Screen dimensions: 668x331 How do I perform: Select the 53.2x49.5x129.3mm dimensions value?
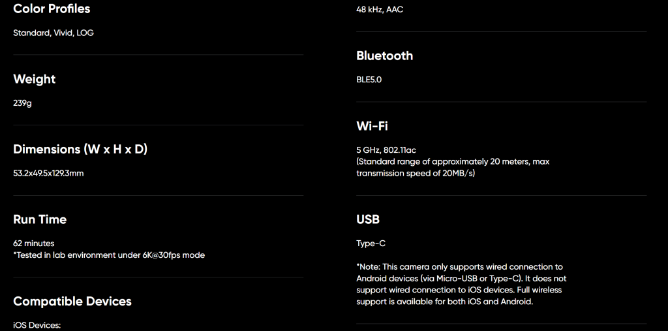(48, 174)
